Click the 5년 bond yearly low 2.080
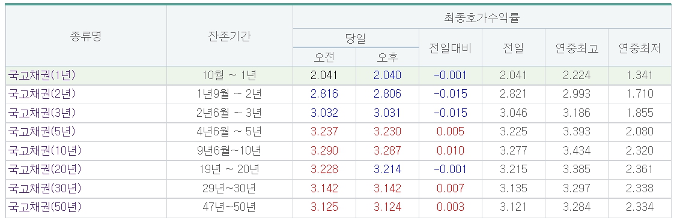Image resolution: width=677 pixels, height=218 pixels. [x=640, y=131]
